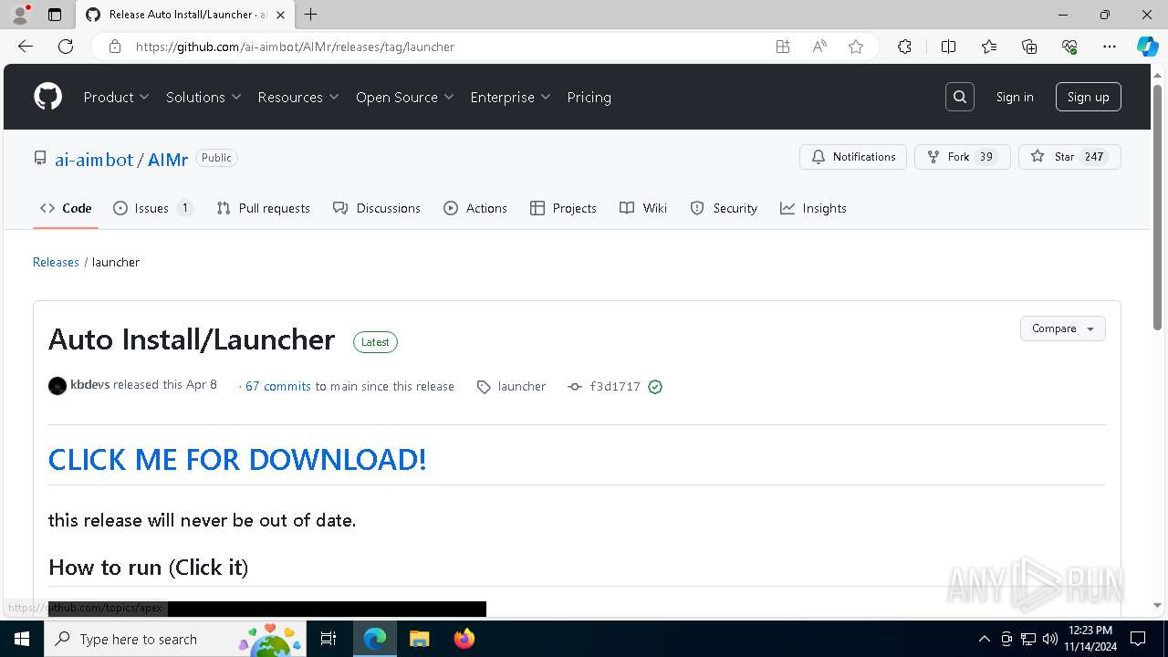1168x657 pixels.
Task: Open browser extensions puzzle icon
Action: [x=904, y=47]
